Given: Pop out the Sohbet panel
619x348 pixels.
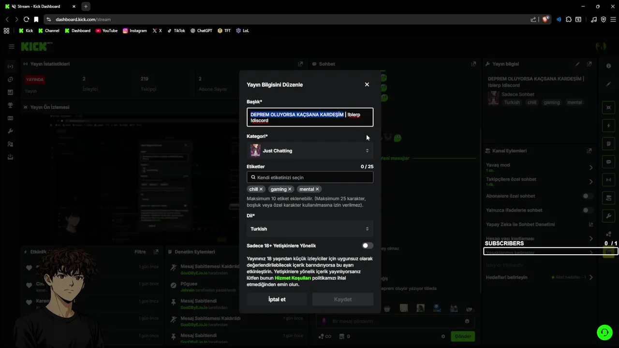Looking at the screenshot, I should 473,64.
